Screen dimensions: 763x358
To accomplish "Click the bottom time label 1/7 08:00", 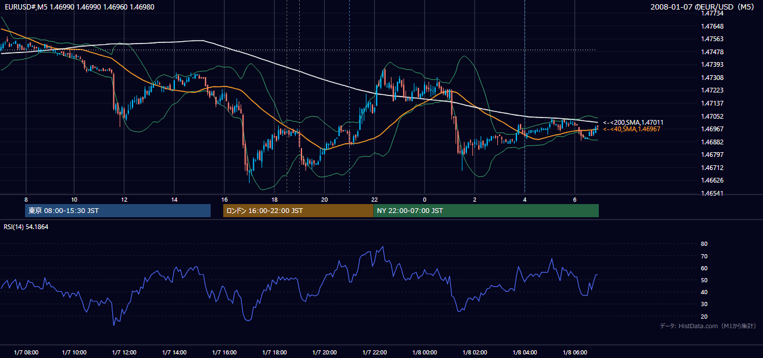I will point(26,353).
